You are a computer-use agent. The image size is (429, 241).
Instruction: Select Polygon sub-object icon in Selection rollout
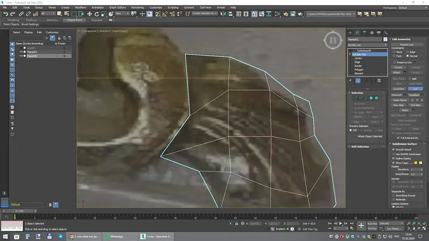[x=371, y=98]
